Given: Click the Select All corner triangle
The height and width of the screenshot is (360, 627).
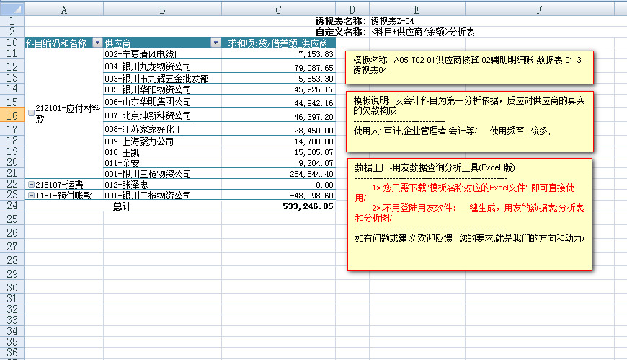Looking at the screenshot, I should pyautogui.click(x=12, y=9).
